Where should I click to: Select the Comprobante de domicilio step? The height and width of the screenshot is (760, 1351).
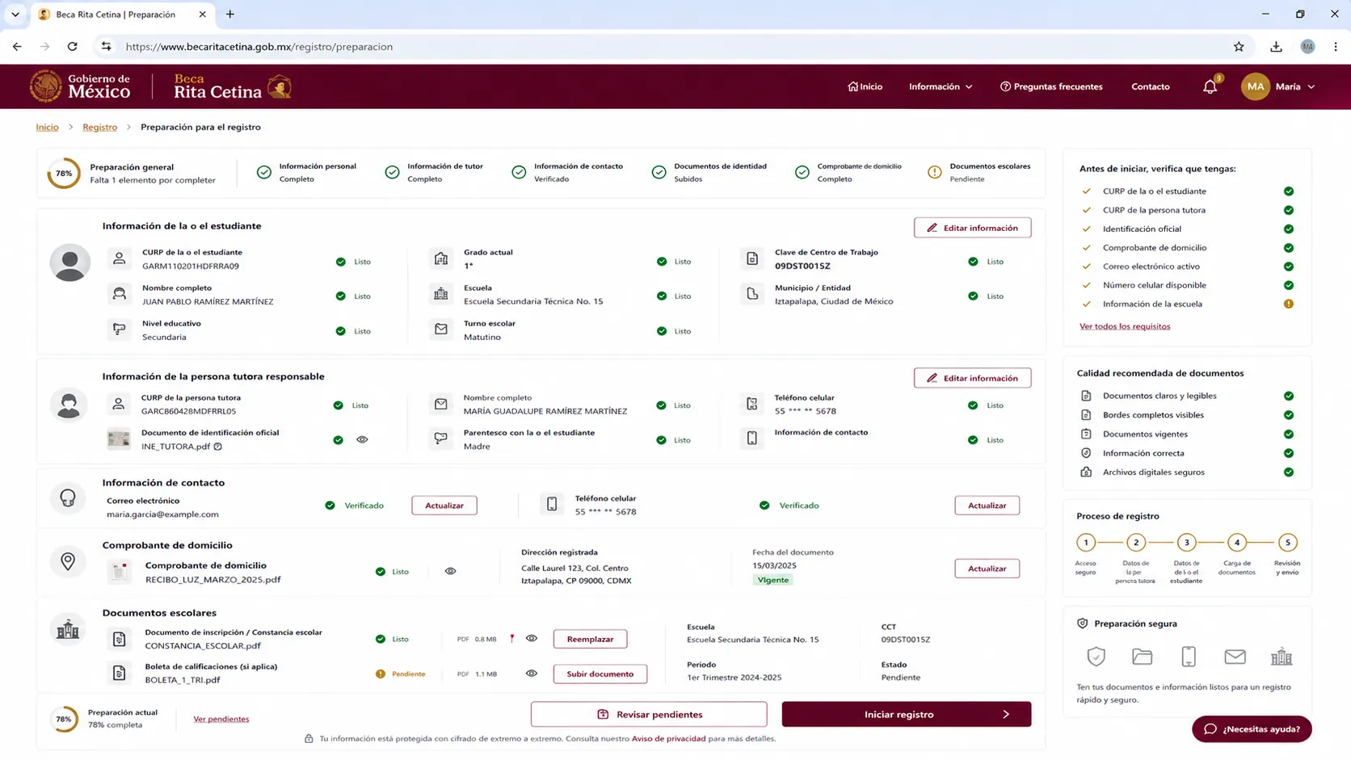tap(848, 172)
